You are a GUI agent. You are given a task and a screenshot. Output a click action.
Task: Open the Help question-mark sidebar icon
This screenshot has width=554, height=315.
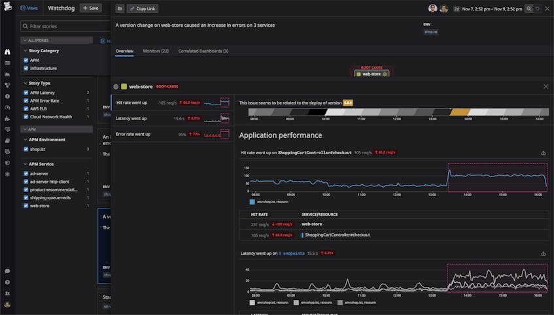tap(7, 282)
